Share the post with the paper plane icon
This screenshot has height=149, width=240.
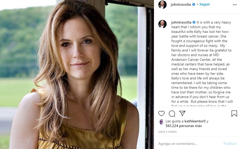(182, 114)
